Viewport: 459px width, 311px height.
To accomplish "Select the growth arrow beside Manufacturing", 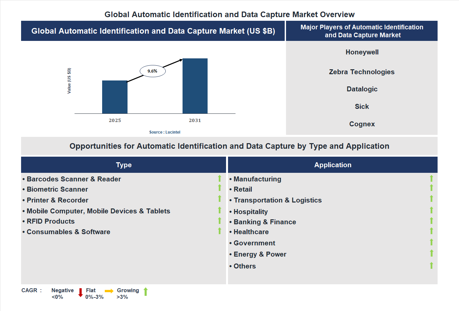I will [432, 178].
